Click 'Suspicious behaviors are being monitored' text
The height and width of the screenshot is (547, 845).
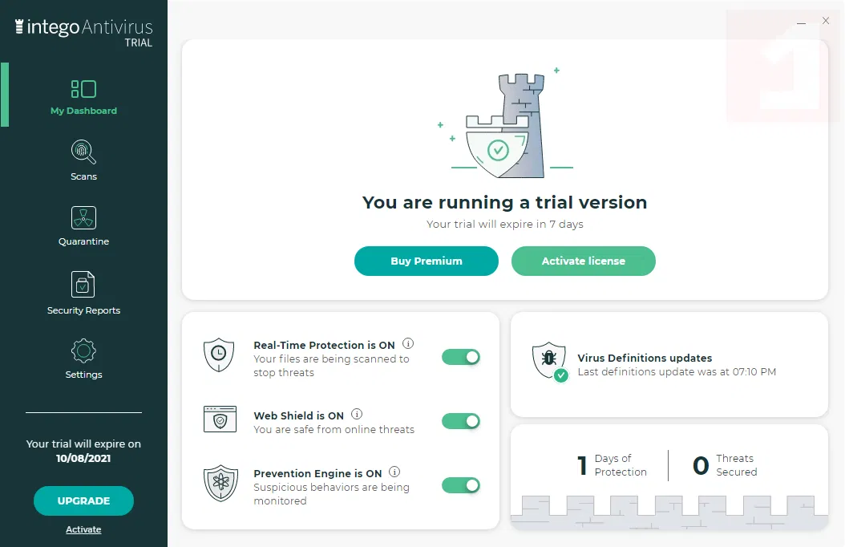(331, 493)
